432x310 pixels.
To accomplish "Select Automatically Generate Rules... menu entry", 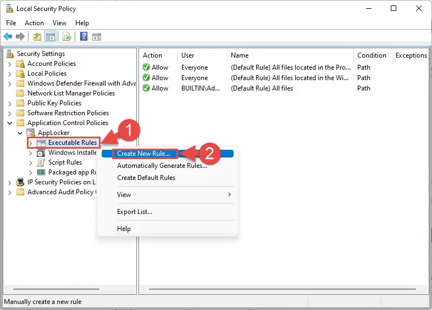I will (x=162, y=166).
